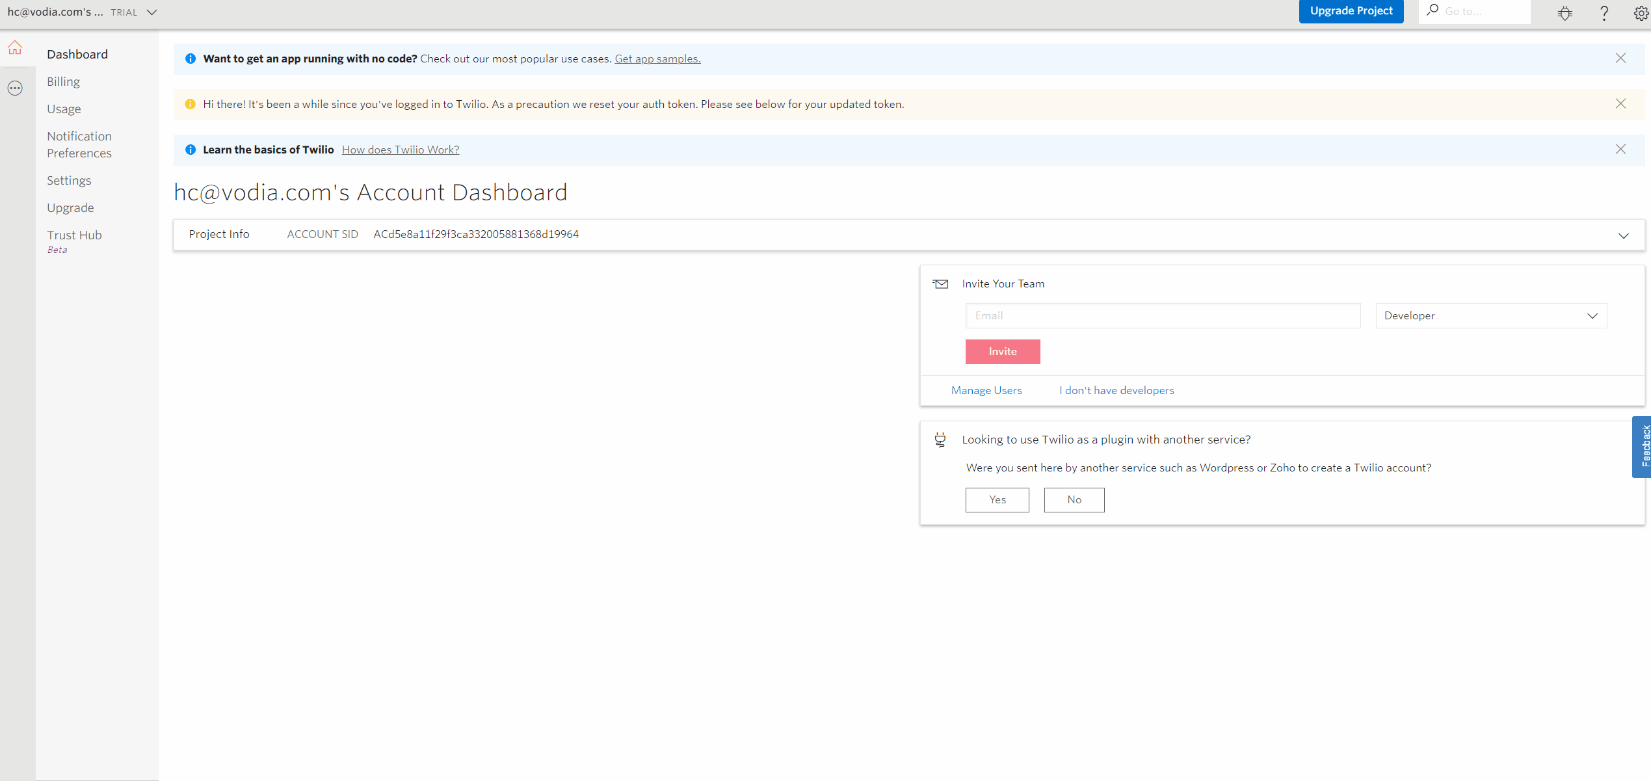Viewport: 1651px width, 781px height.
Task: Open How does Twilio Work link
Action: coord(400,150)
